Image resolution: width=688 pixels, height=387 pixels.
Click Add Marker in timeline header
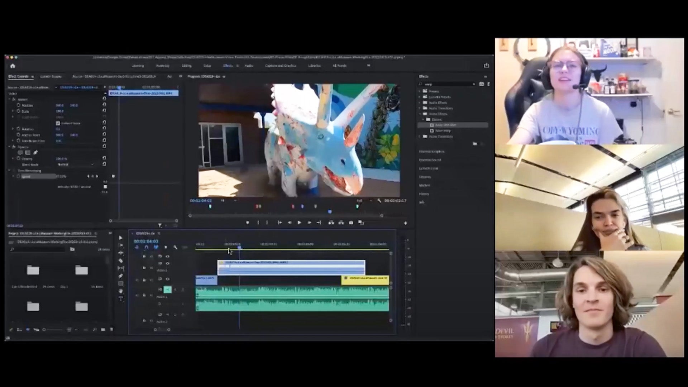click(165, 247)
